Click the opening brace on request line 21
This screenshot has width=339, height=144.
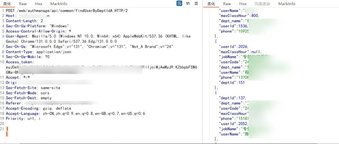coord(7,129)
